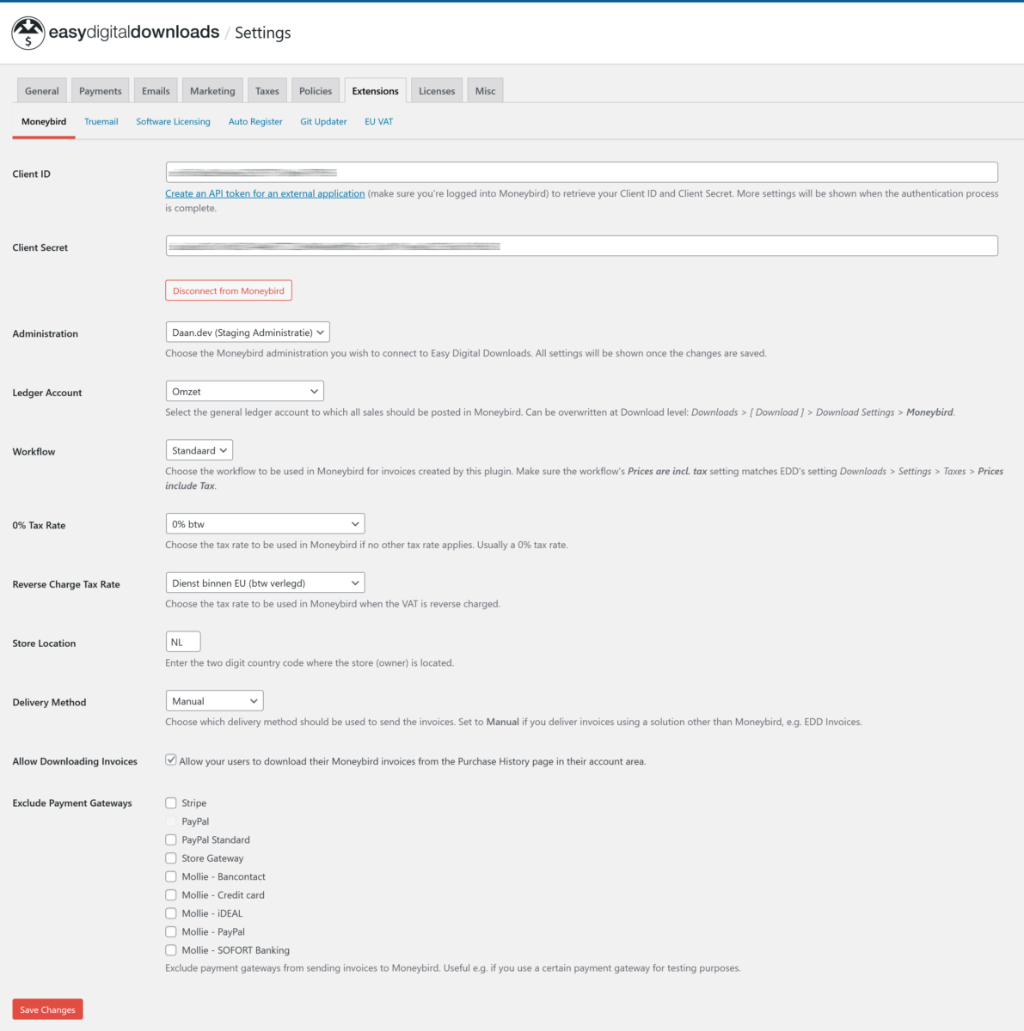Go to the Auto Register section
The width and height of the screenshot is (1024, 1031).
pos(255,122)
